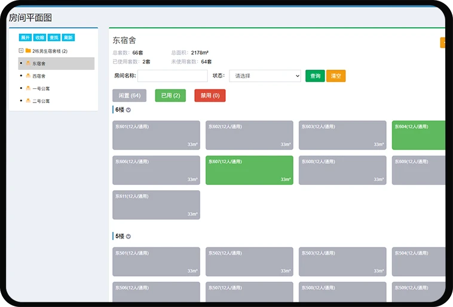Collapse the 5楼 floor section arrow
Screen dimensions: 453x307
[128, 237]
